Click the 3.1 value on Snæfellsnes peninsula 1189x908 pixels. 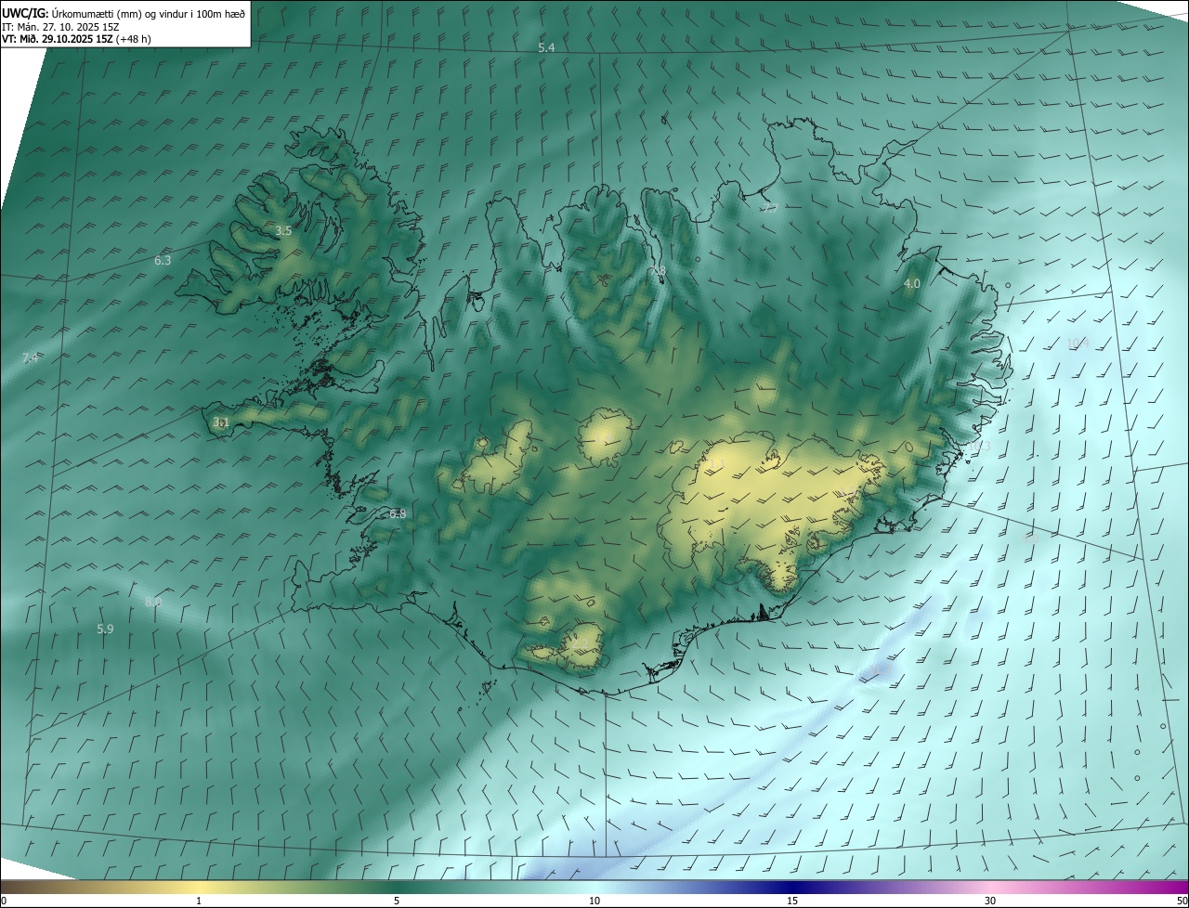click(x=220, y=422)
